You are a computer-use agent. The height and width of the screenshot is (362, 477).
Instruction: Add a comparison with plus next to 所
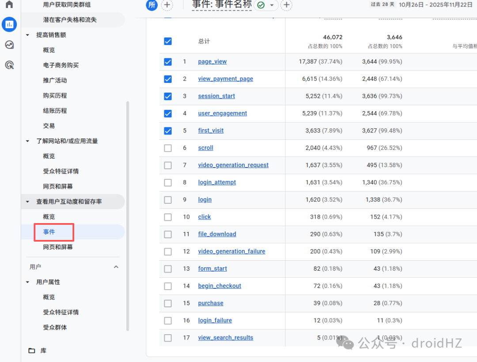click(167, 4)
